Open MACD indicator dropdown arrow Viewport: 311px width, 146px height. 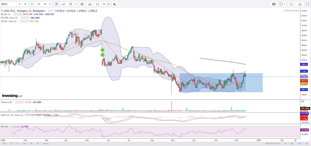pyautogui.click(x=24, y=115)
